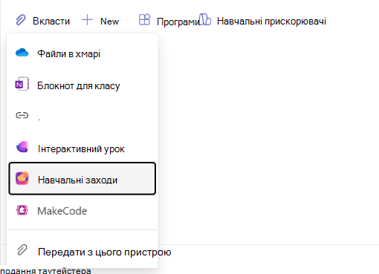Screen dimensions: 379x274
Task: Click the paperclip icon next to Вкласти
Action: point(21,20)
